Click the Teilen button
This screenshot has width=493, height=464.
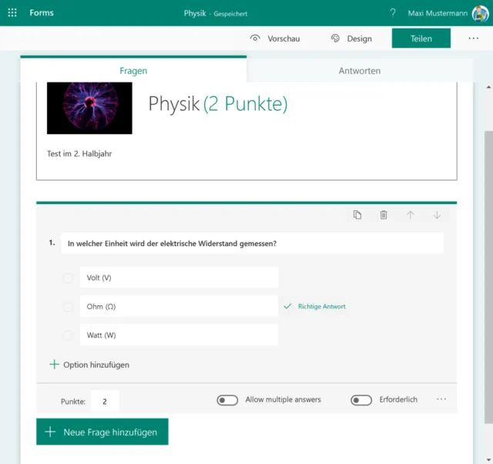[x=421, y=39]
